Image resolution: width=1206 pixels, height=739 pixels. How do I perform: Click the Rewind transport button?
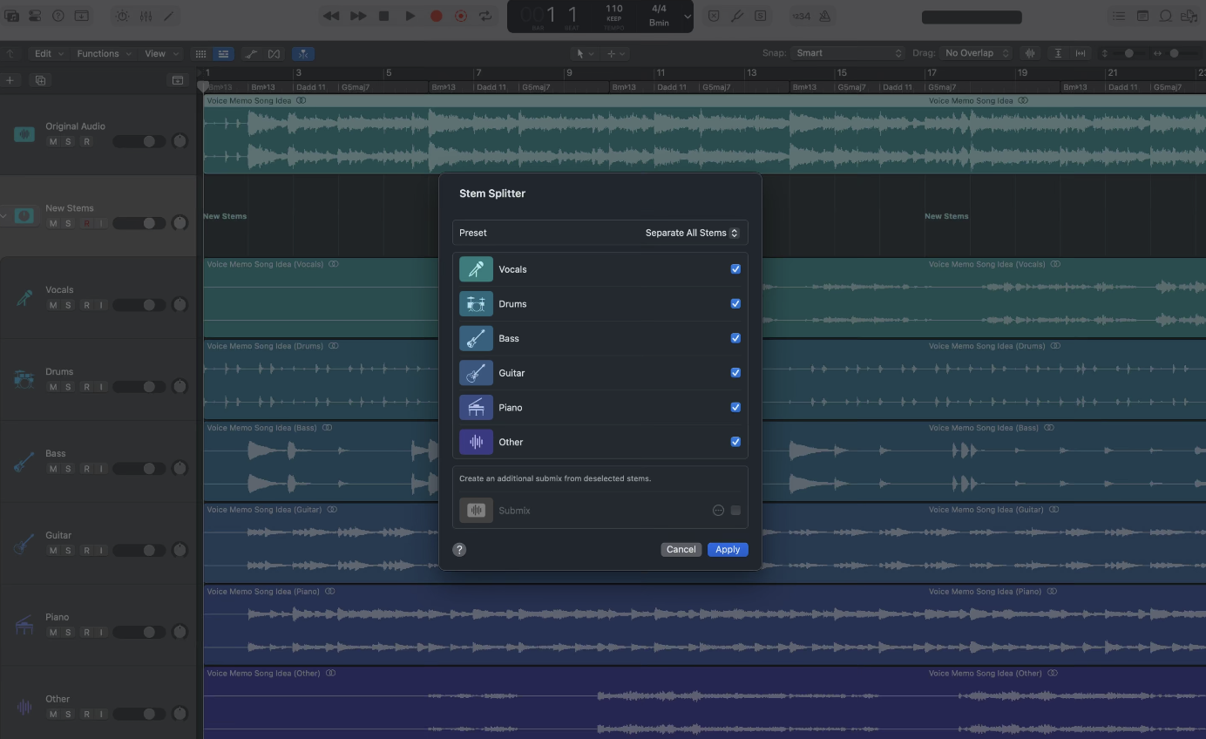tap(331, 16)
